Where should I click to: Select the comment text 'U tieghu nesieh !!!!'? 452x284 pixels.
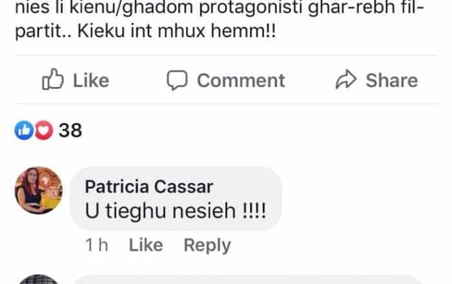pos(175,211)
